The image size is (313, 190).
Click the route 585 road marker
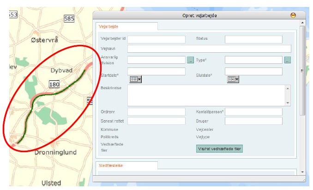[x=69, y=19]
